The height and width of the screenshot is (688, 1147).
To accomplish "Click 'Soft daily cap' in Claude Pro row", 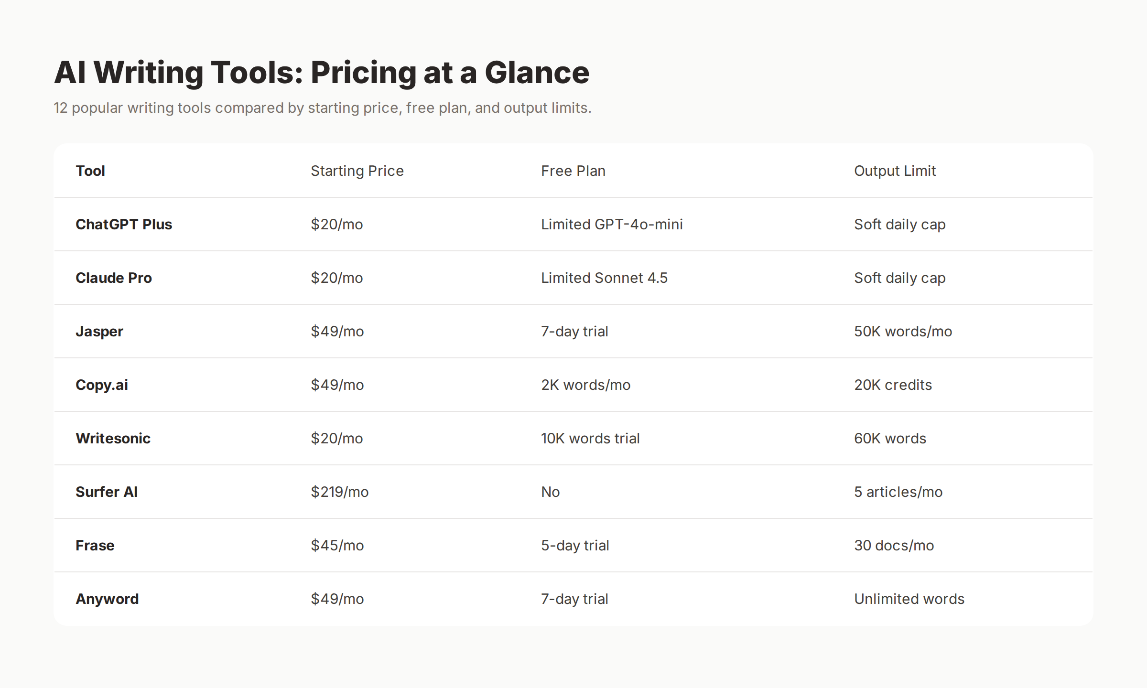I will (899, 278).
